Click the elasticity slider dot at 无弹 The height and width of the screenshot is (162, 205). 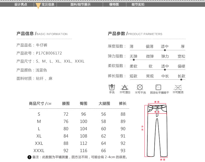point(133,60)
